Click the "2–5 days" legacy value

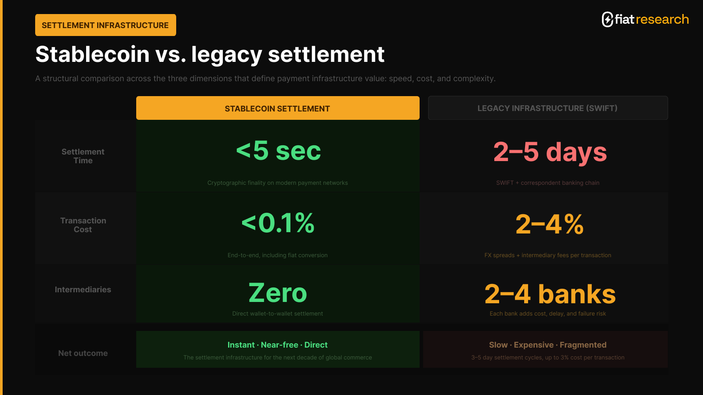point(550,152)
